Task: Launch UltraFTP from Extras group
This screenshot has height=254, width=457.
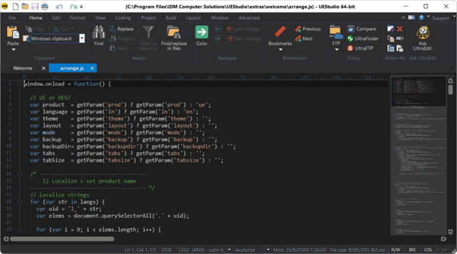Action: pos(360,48)
